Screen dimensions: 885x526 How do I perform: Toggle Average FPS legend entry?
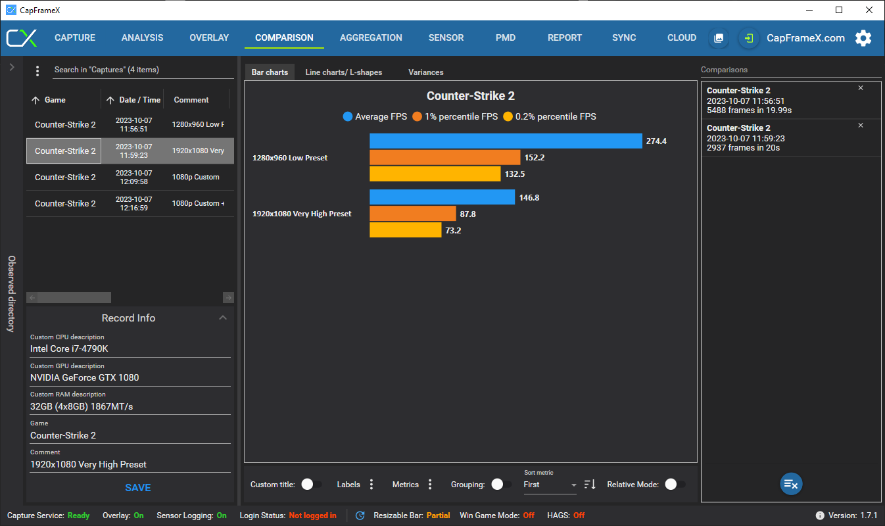(375, 117)
